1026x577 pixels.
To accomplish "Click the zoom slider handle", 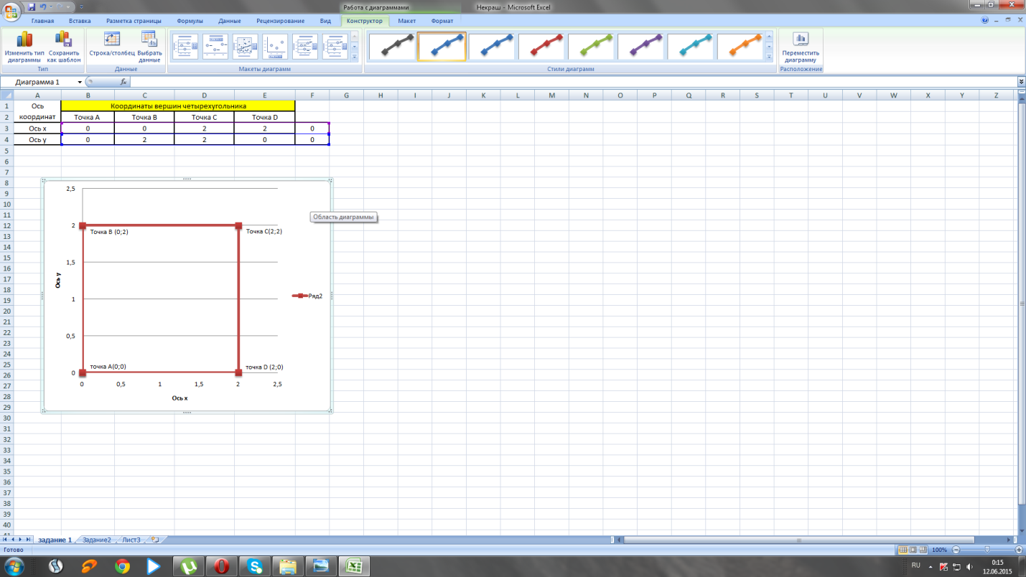I will pyautogui.click(x=987, y=550).
